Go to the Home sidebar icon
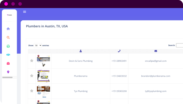Viewport: 183px width, 104px height. tap(8, 29)
